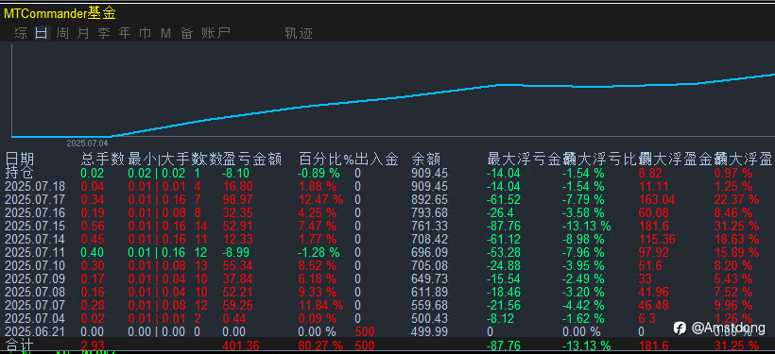Click the MTCommander基金 title
Image resolution: width=775 pixels, height=354 pixels.
[60, 14]
